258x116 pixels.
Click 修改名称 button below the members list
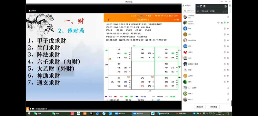[x=200, y=107]
